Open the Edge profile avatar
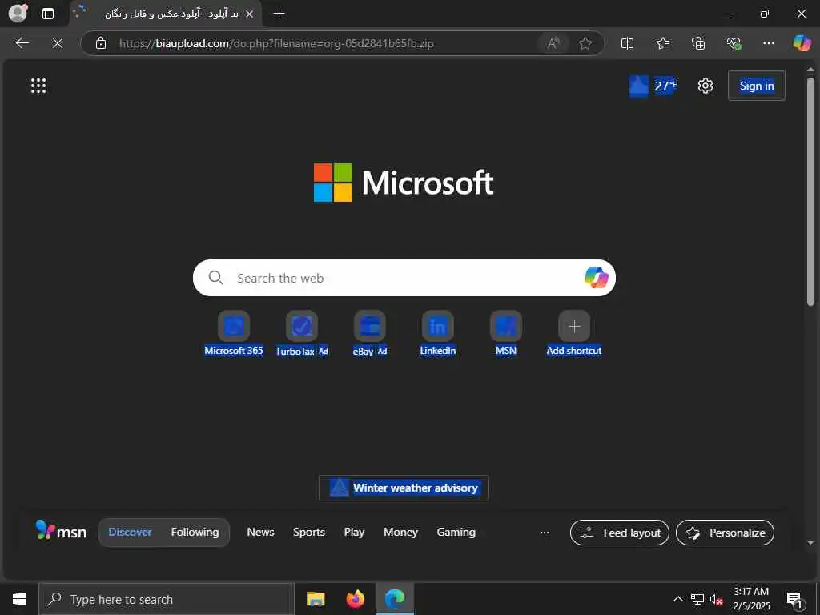The width and height of the screenshot is (820, 615). coord(18,13)
